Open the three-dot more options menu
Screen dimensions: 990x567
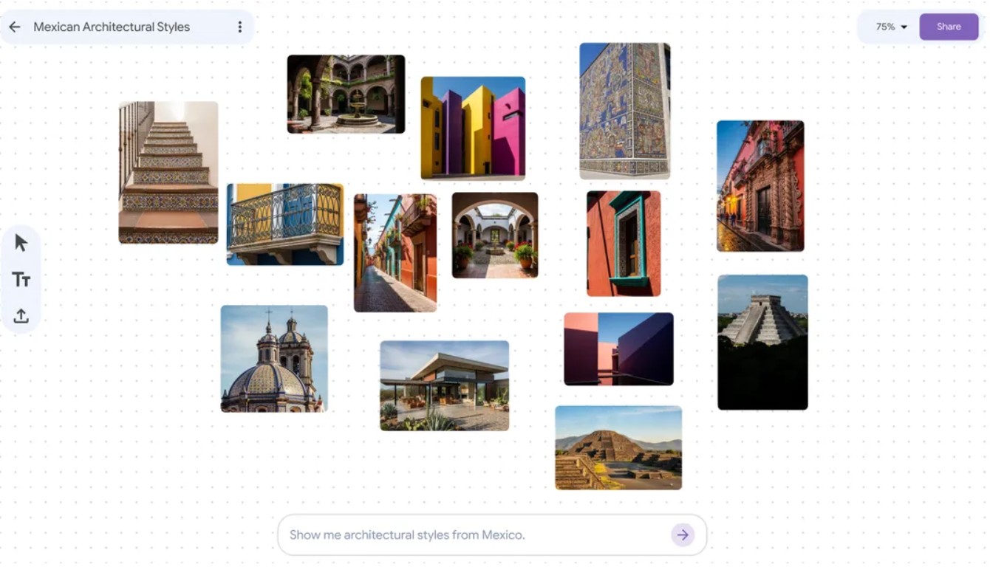click(239, 27)
